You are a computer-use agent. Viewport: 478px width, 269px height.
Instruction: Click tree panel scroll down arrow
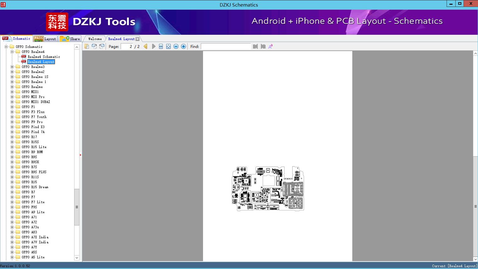[x=77, y=258]
